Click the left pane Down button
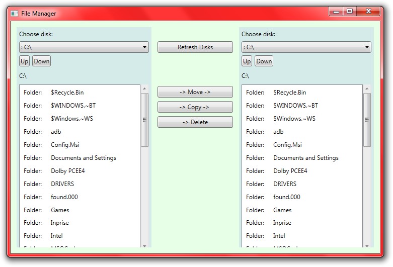 [42, 61]
